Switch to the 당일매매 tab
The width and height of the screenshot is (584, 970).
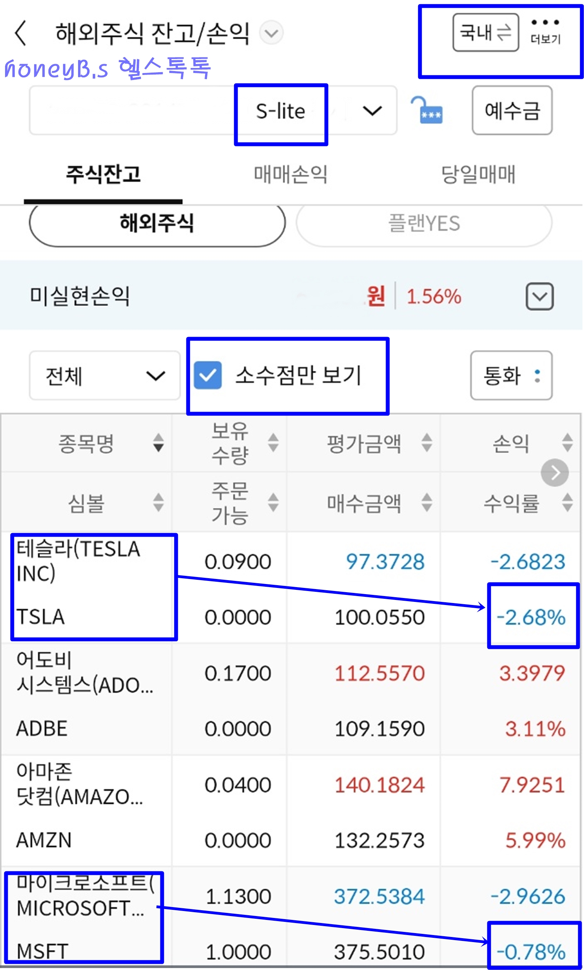pos(478,175)
